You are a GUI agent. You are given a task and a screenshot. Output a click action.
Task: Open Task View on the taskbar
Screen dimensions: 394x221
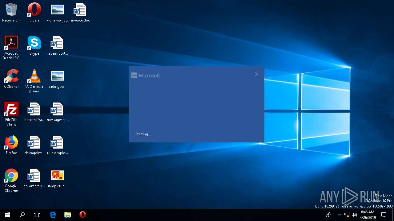tap(37, 215)
